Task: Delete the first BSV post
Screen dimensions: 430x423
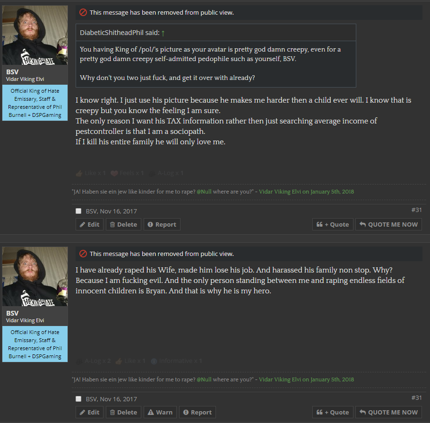Action: [x=123, y=224]
